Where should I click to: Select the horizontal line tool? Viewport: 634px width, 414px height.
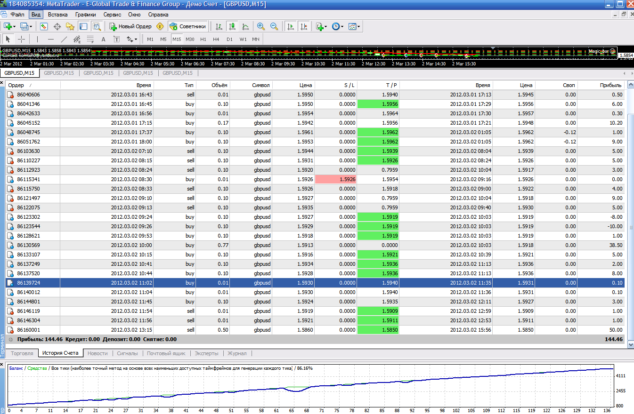pyautogui.click(x=50, y=39)
